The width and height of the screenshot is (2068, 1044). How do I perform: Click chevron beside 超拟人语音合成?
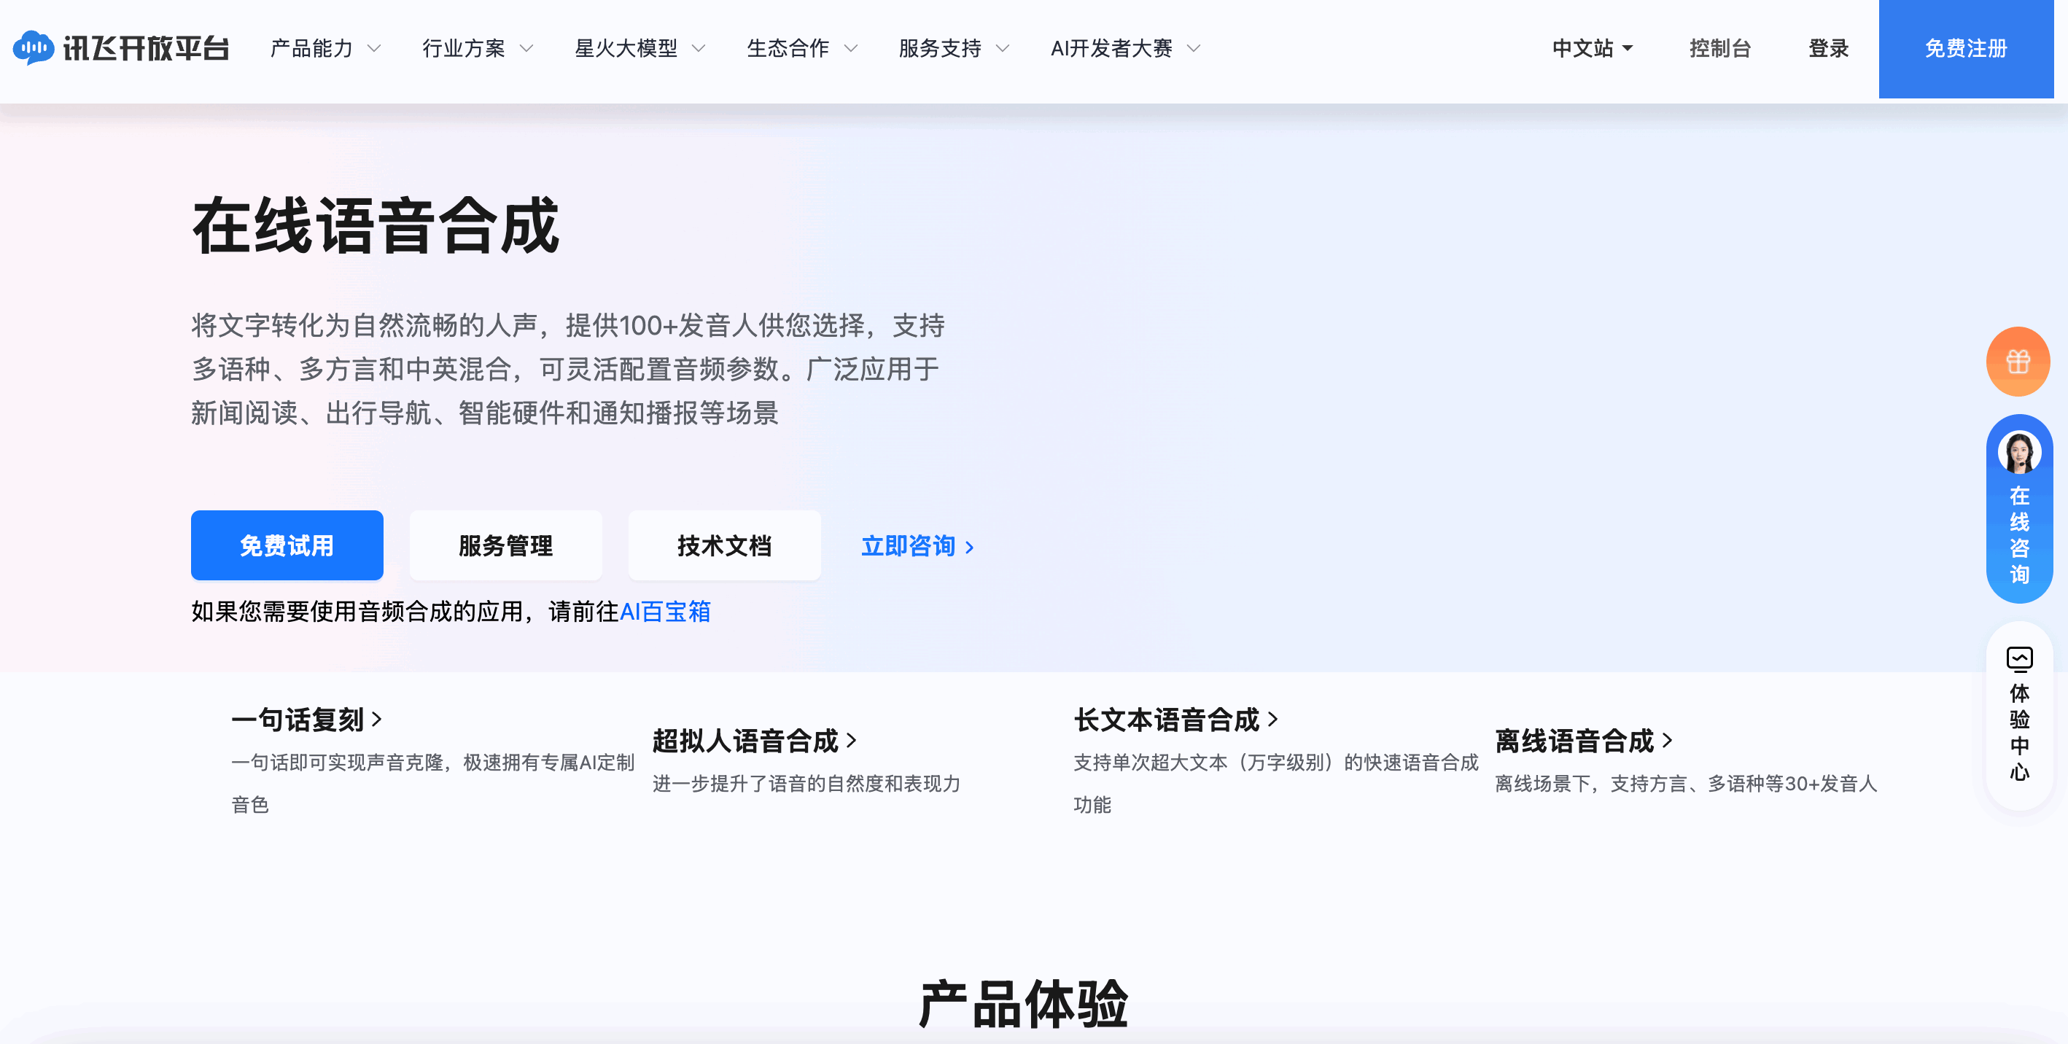(x=852, y=740)
